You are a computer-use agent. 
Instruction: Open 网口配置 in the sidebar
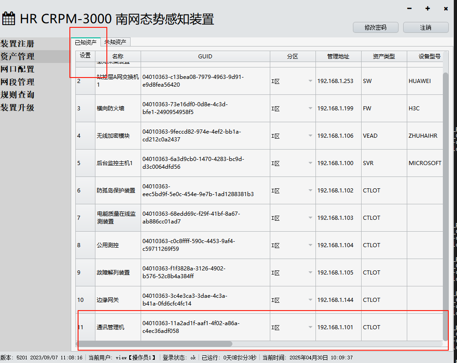click(x=17, y=69)
